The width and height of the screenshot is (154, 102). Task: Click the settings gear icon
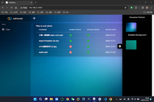(120, 46)
